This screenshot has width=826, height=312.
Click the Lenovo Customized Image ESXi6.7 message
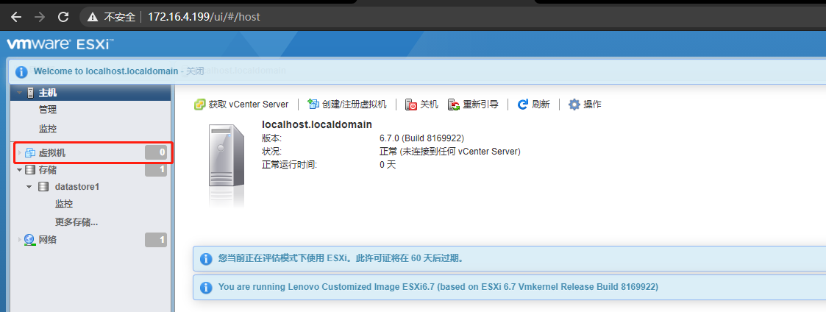[438, 287]
